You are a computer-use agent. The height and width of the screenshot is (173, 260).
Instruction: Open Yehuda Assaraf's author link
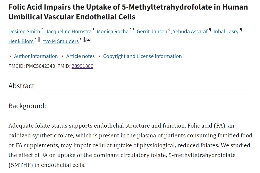[190, 32]
